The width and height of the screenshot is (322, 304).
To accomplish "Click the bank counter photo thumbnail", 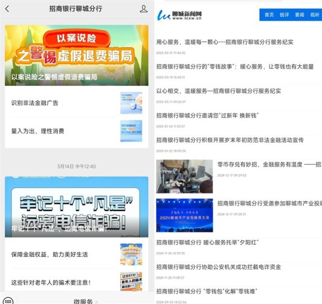I will (x=184, y=176).
